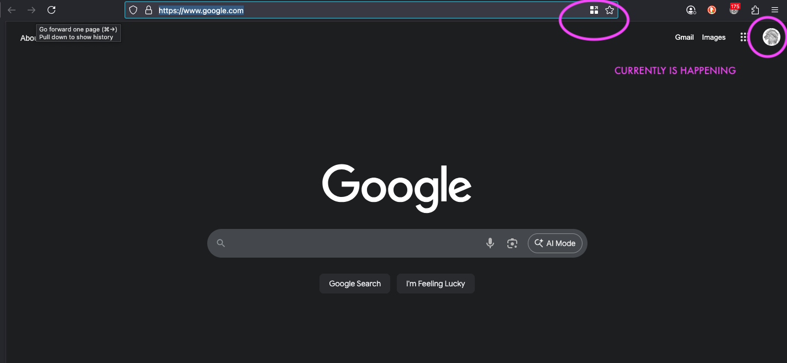Open the Google account profile avatar
Image resolution: width=787 pixels, height=363 pixels.
(771, 37)
